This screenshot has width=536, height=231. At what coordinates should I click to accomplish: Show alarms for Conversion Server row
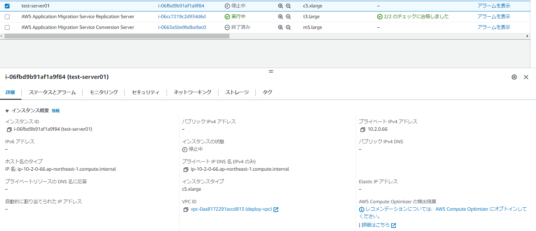[x=493, y=27]
